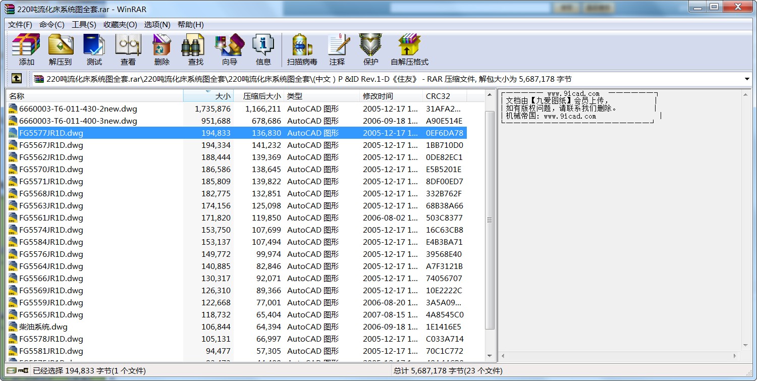Go up one folder level button
757x381 pixels.
pyautogui.click(x=17, y=79)
